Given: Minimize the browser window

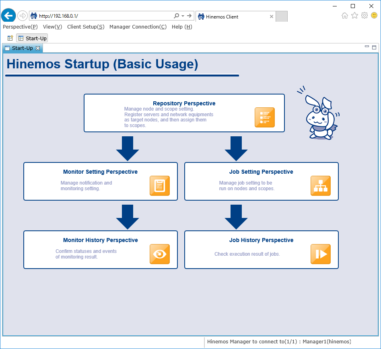Looking at the screenshot, I should pyautogui.click(x=335, y=6).
